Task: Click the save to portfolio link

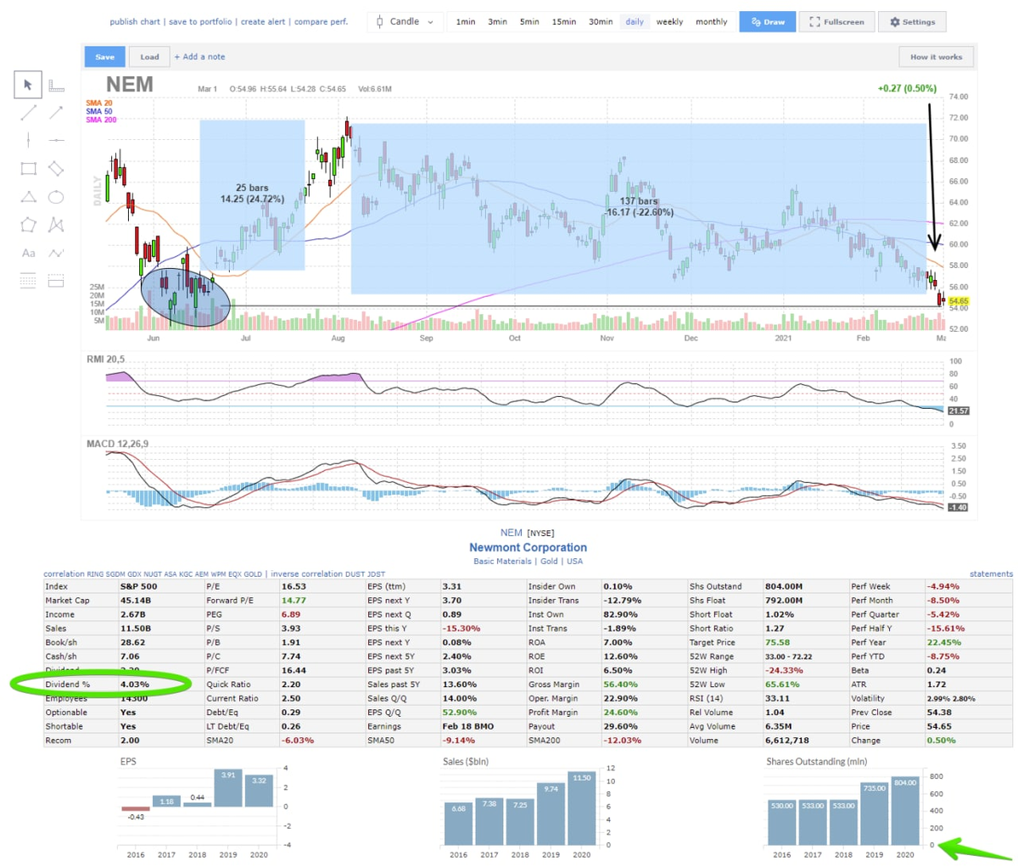Action: [x=200, y=22]
